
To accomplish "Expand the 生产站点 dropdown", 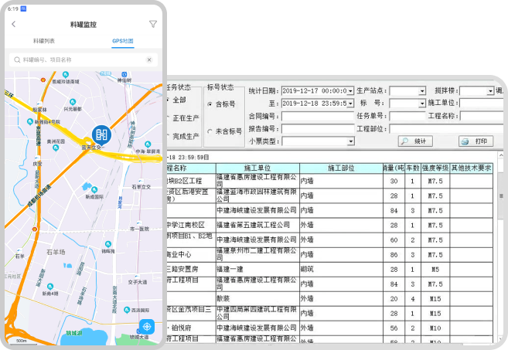I will pyautogui.click(x=422, y=91).
